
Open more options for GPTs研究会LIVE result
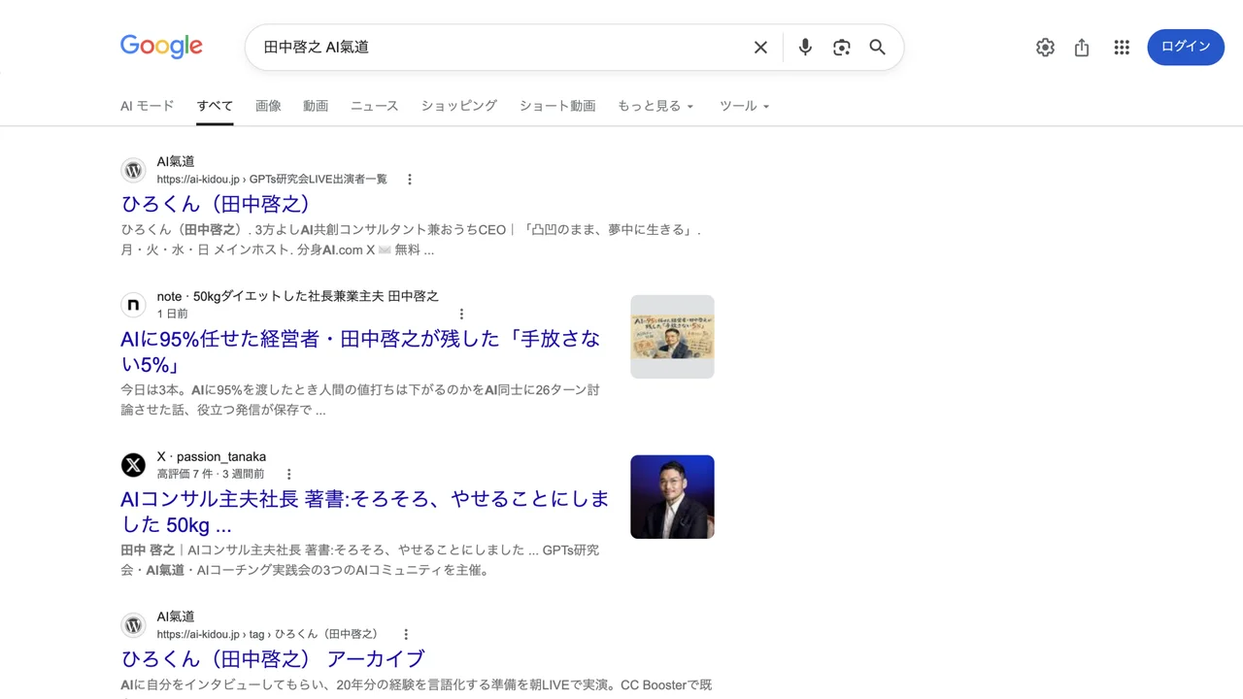(409, 180)
